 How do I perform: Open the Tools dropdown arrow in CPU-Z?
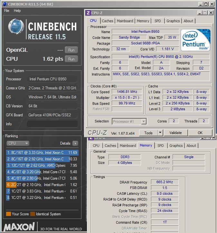click(x=160, y=133)
